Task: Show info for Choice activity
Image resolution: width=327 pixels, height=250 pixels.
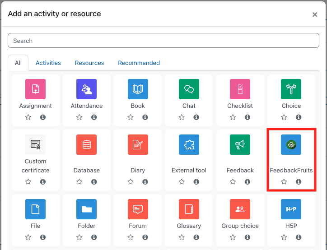Action: (x=299, y=117)
